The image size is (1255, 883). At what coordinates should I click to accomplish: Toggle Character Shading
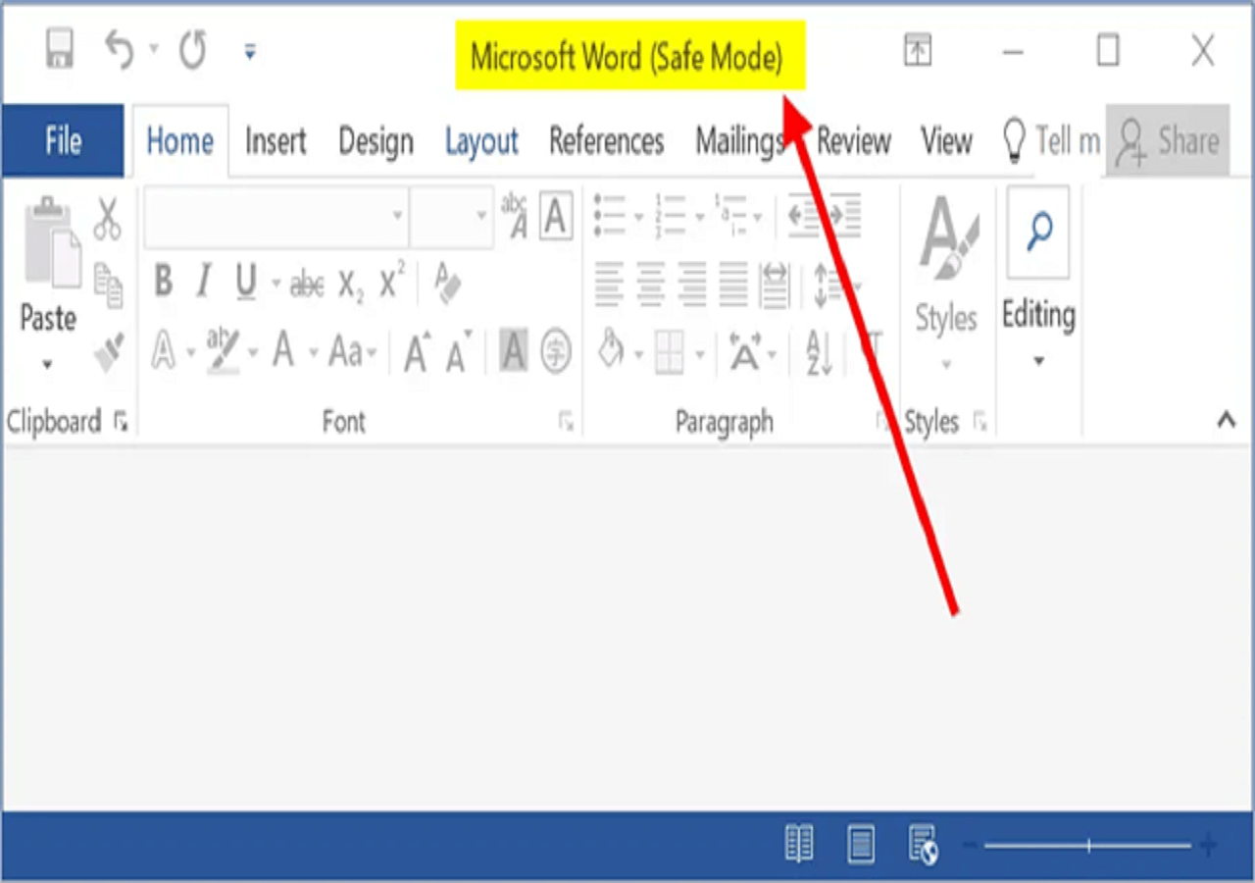pyautogui.click(x=514, y=350)
